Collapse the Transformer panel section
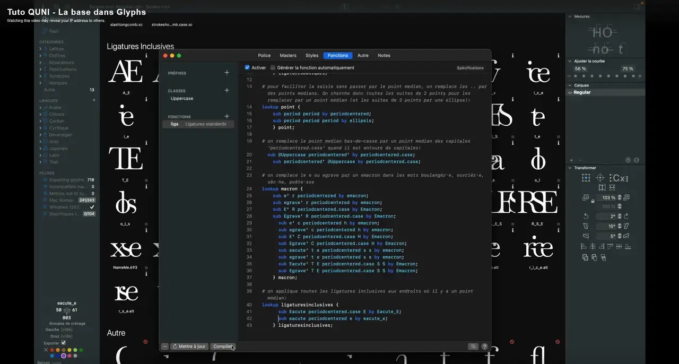Viewport: 679px width, 364px height. tap(570, 168)
